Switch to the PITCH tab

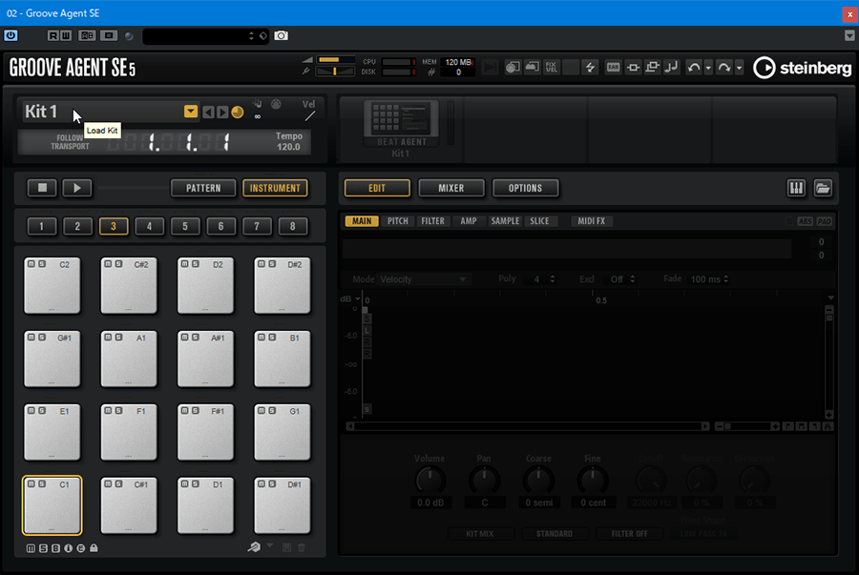coord(397,221)
